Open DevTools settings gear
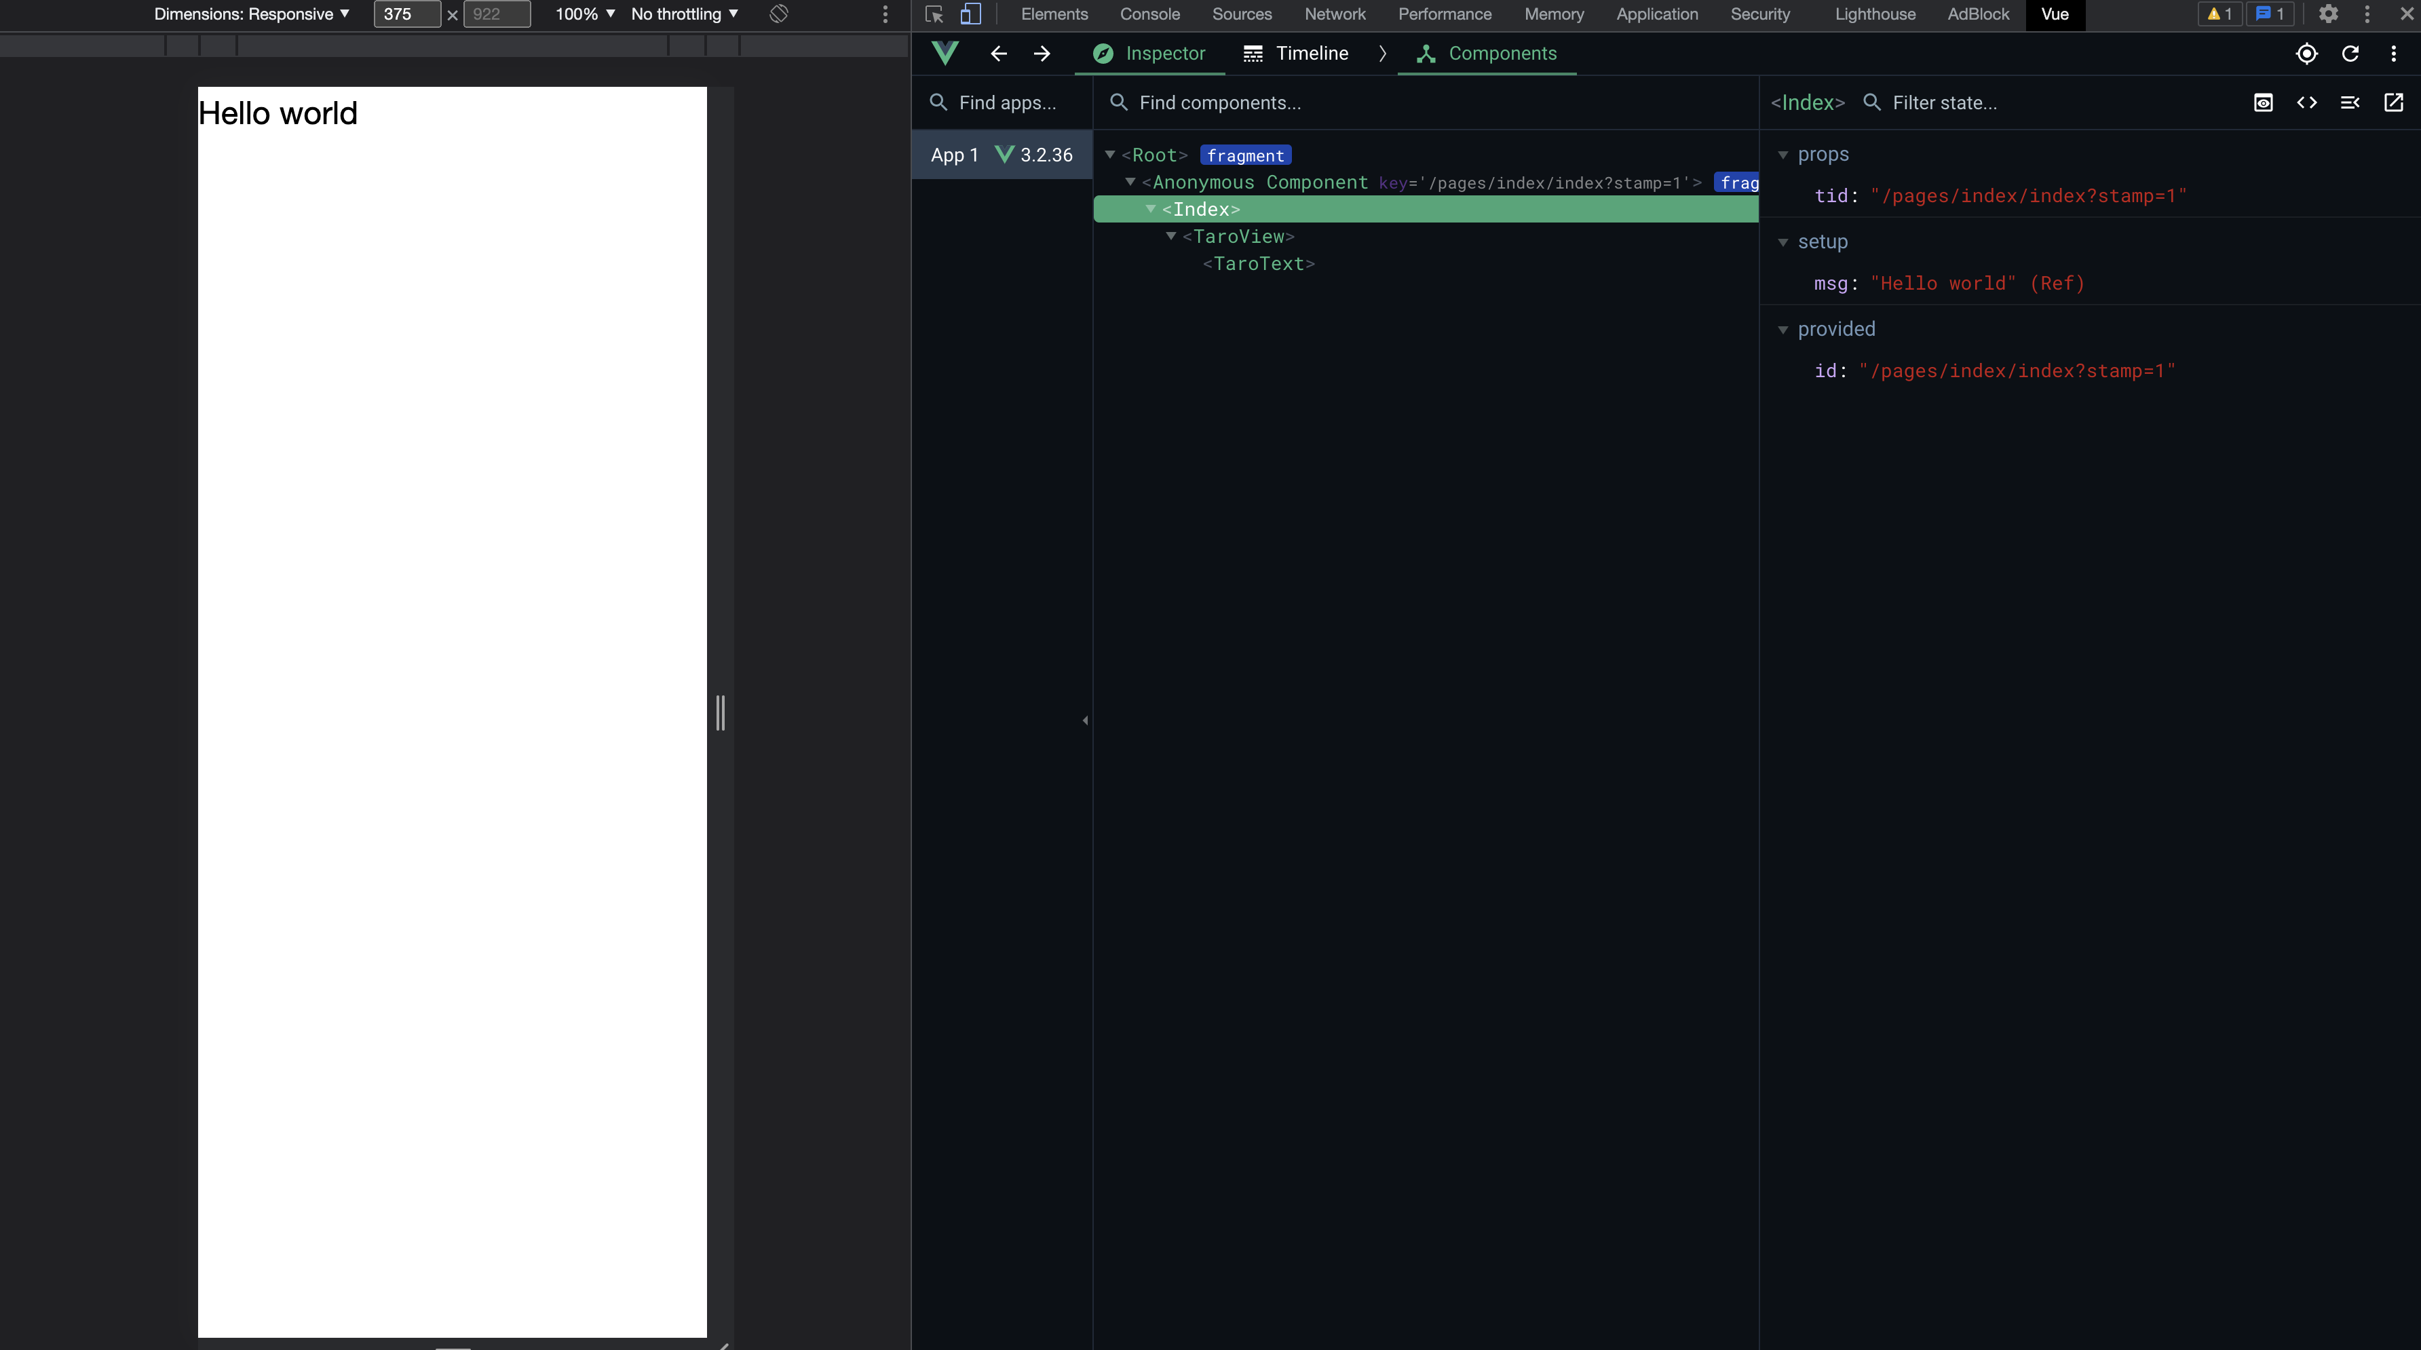2421x1350 pixels. [x=2328, y=14]
